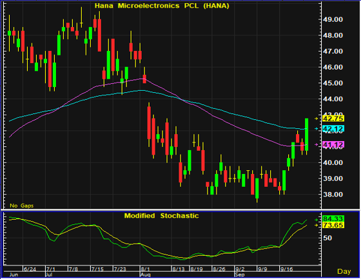361x279 pixels.
Task: Click the green arrow beside 84.33
Action: (317, 220)
